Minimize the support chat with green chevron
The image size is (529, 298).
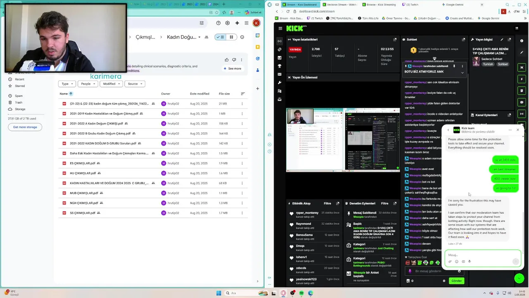click(x=519, y=278)
